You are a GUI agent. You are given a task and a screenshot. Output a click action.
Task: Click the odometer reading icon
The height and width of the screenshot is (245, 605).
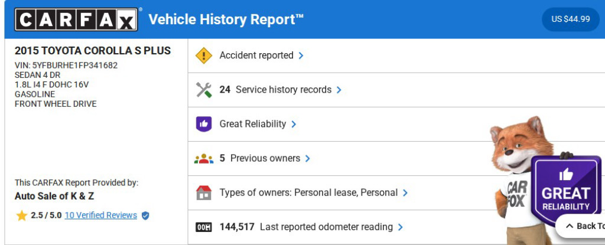click(x=204, y=227)
